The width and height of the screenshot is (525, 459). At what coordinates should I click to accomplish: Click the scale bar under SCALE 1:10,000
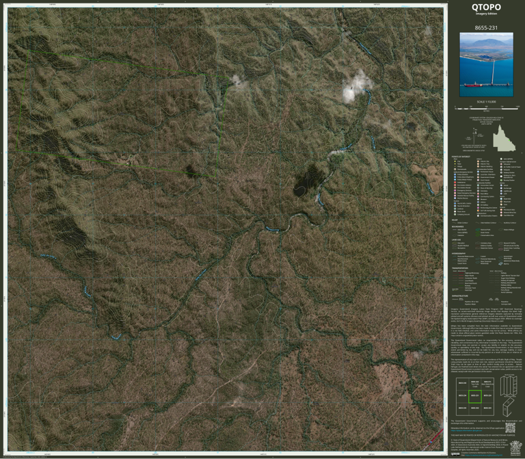487,108
